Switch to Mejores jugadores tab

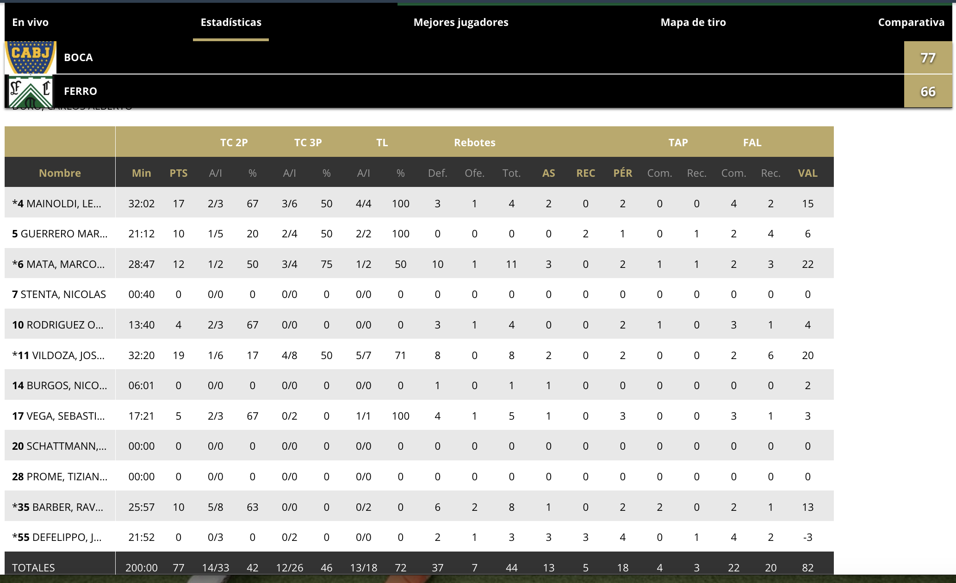point(461,22)
